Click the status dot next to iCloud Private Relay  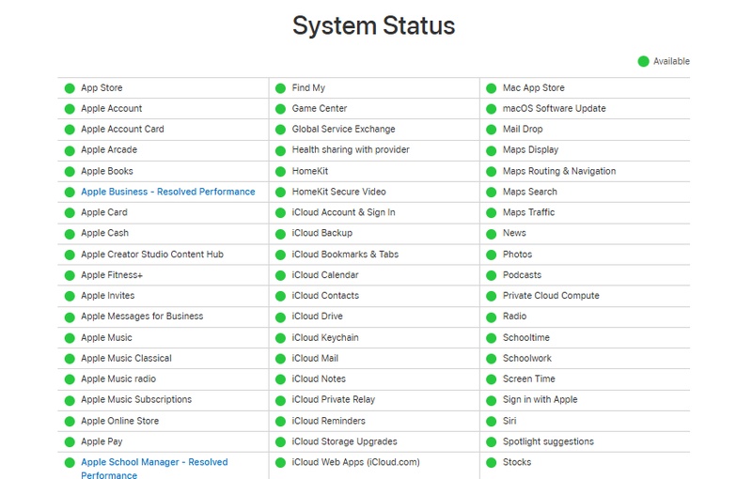coord(280,400)
